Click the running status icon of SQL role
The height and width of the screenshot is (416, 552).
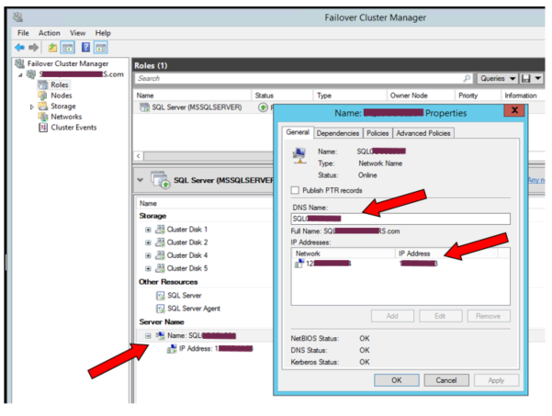pos(263,107)
